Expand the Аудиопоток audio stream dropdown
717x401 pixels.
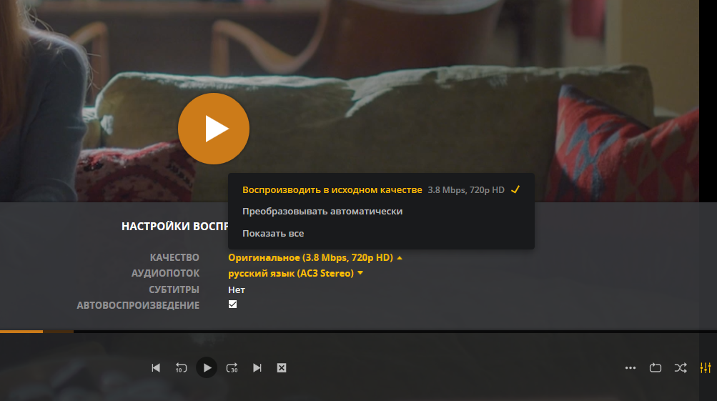295,273
